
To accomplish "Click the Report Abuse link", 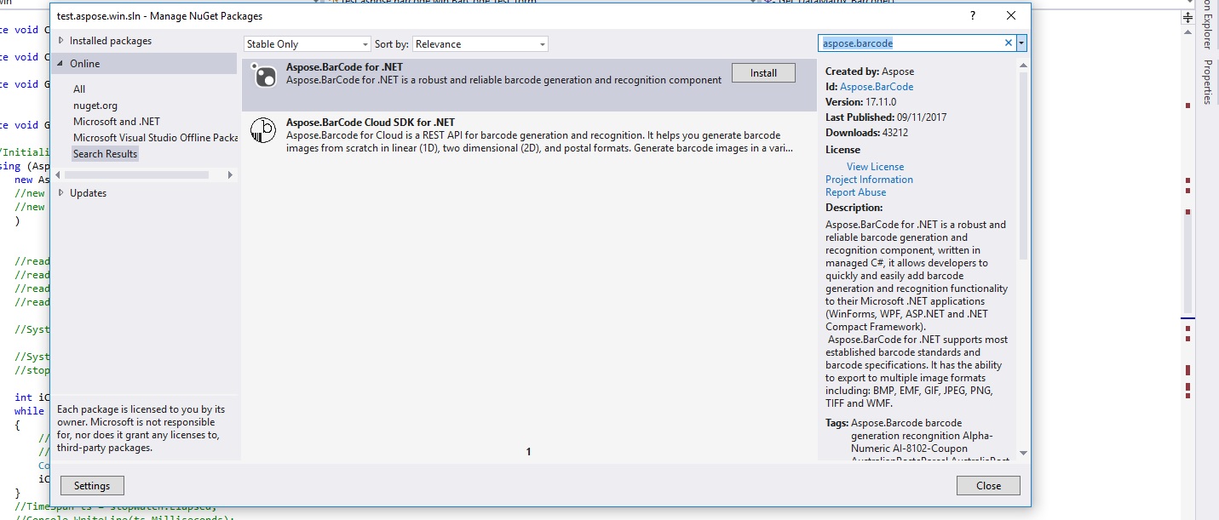I will tap(856, 192).
